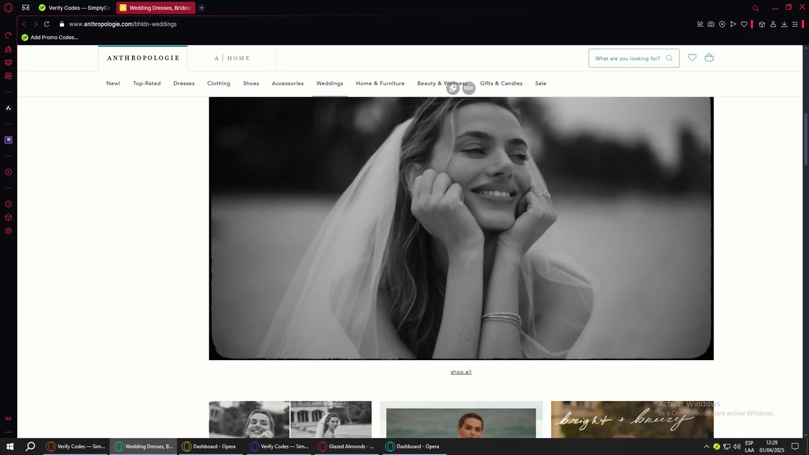Open the Weddings menu

[330, 84]
